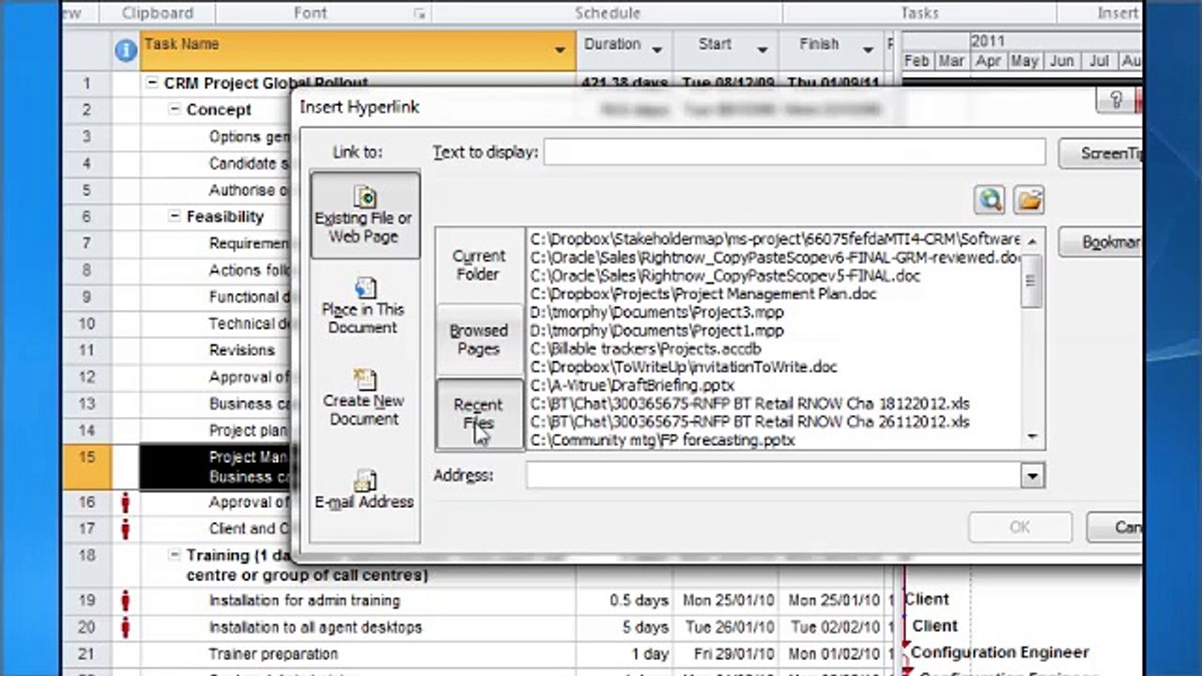Screen dimensions: 1202x676
Task: Select Create New Document option
Action: 364,397
